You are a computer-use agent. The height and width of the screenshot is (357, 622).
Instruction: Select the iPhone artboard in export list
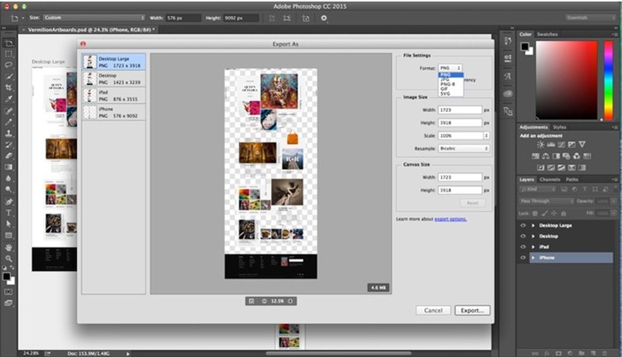(114, 112)
